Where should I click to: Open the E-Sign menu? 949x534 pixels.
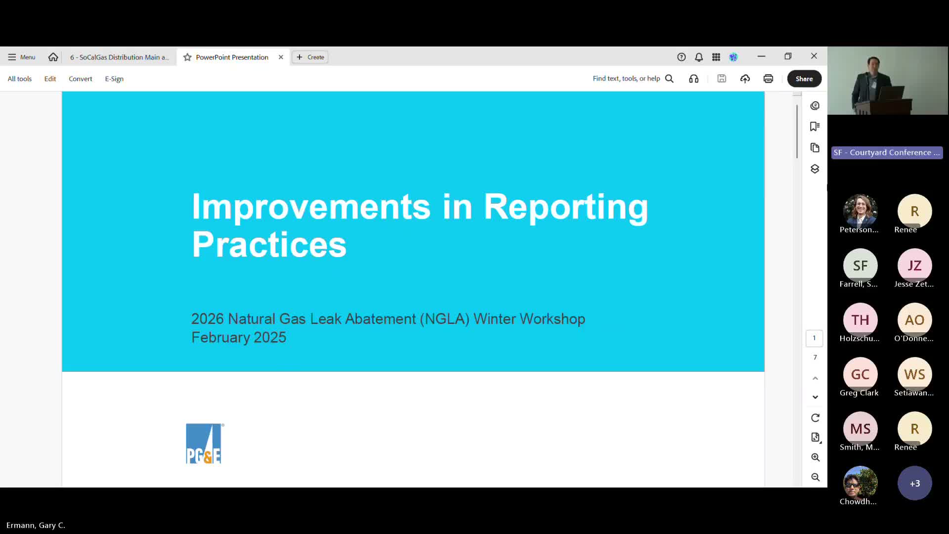[114, 79]
